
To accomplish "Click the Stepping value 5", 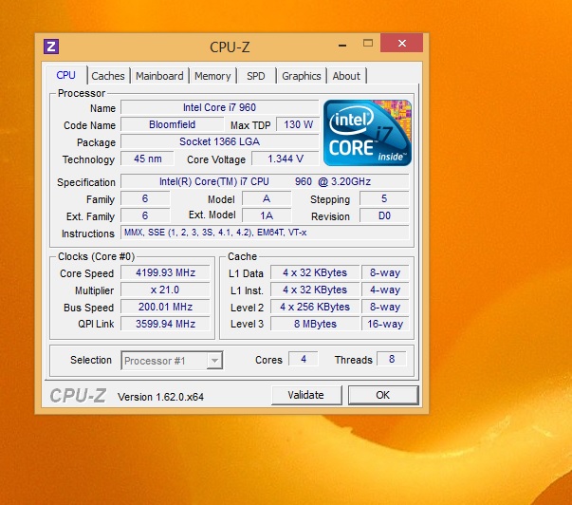I will (x=384, y=198).
